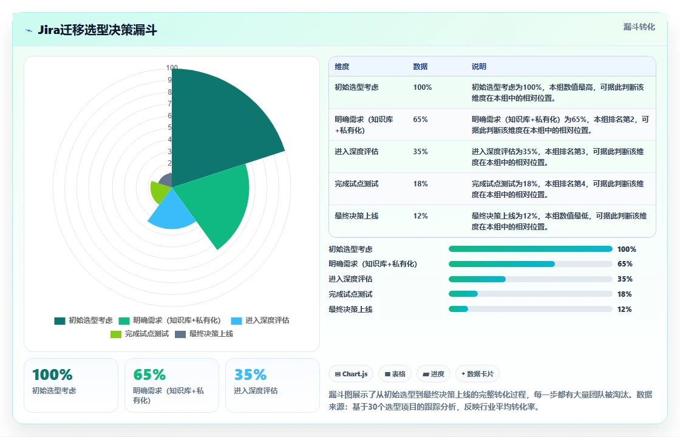The image size is (680, 437).
Task: Click the 100% 初始选型考虑 stat card
Action: 71,385
